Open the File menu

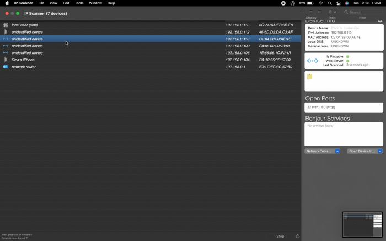pyautogui.click(x=41, y=3)
